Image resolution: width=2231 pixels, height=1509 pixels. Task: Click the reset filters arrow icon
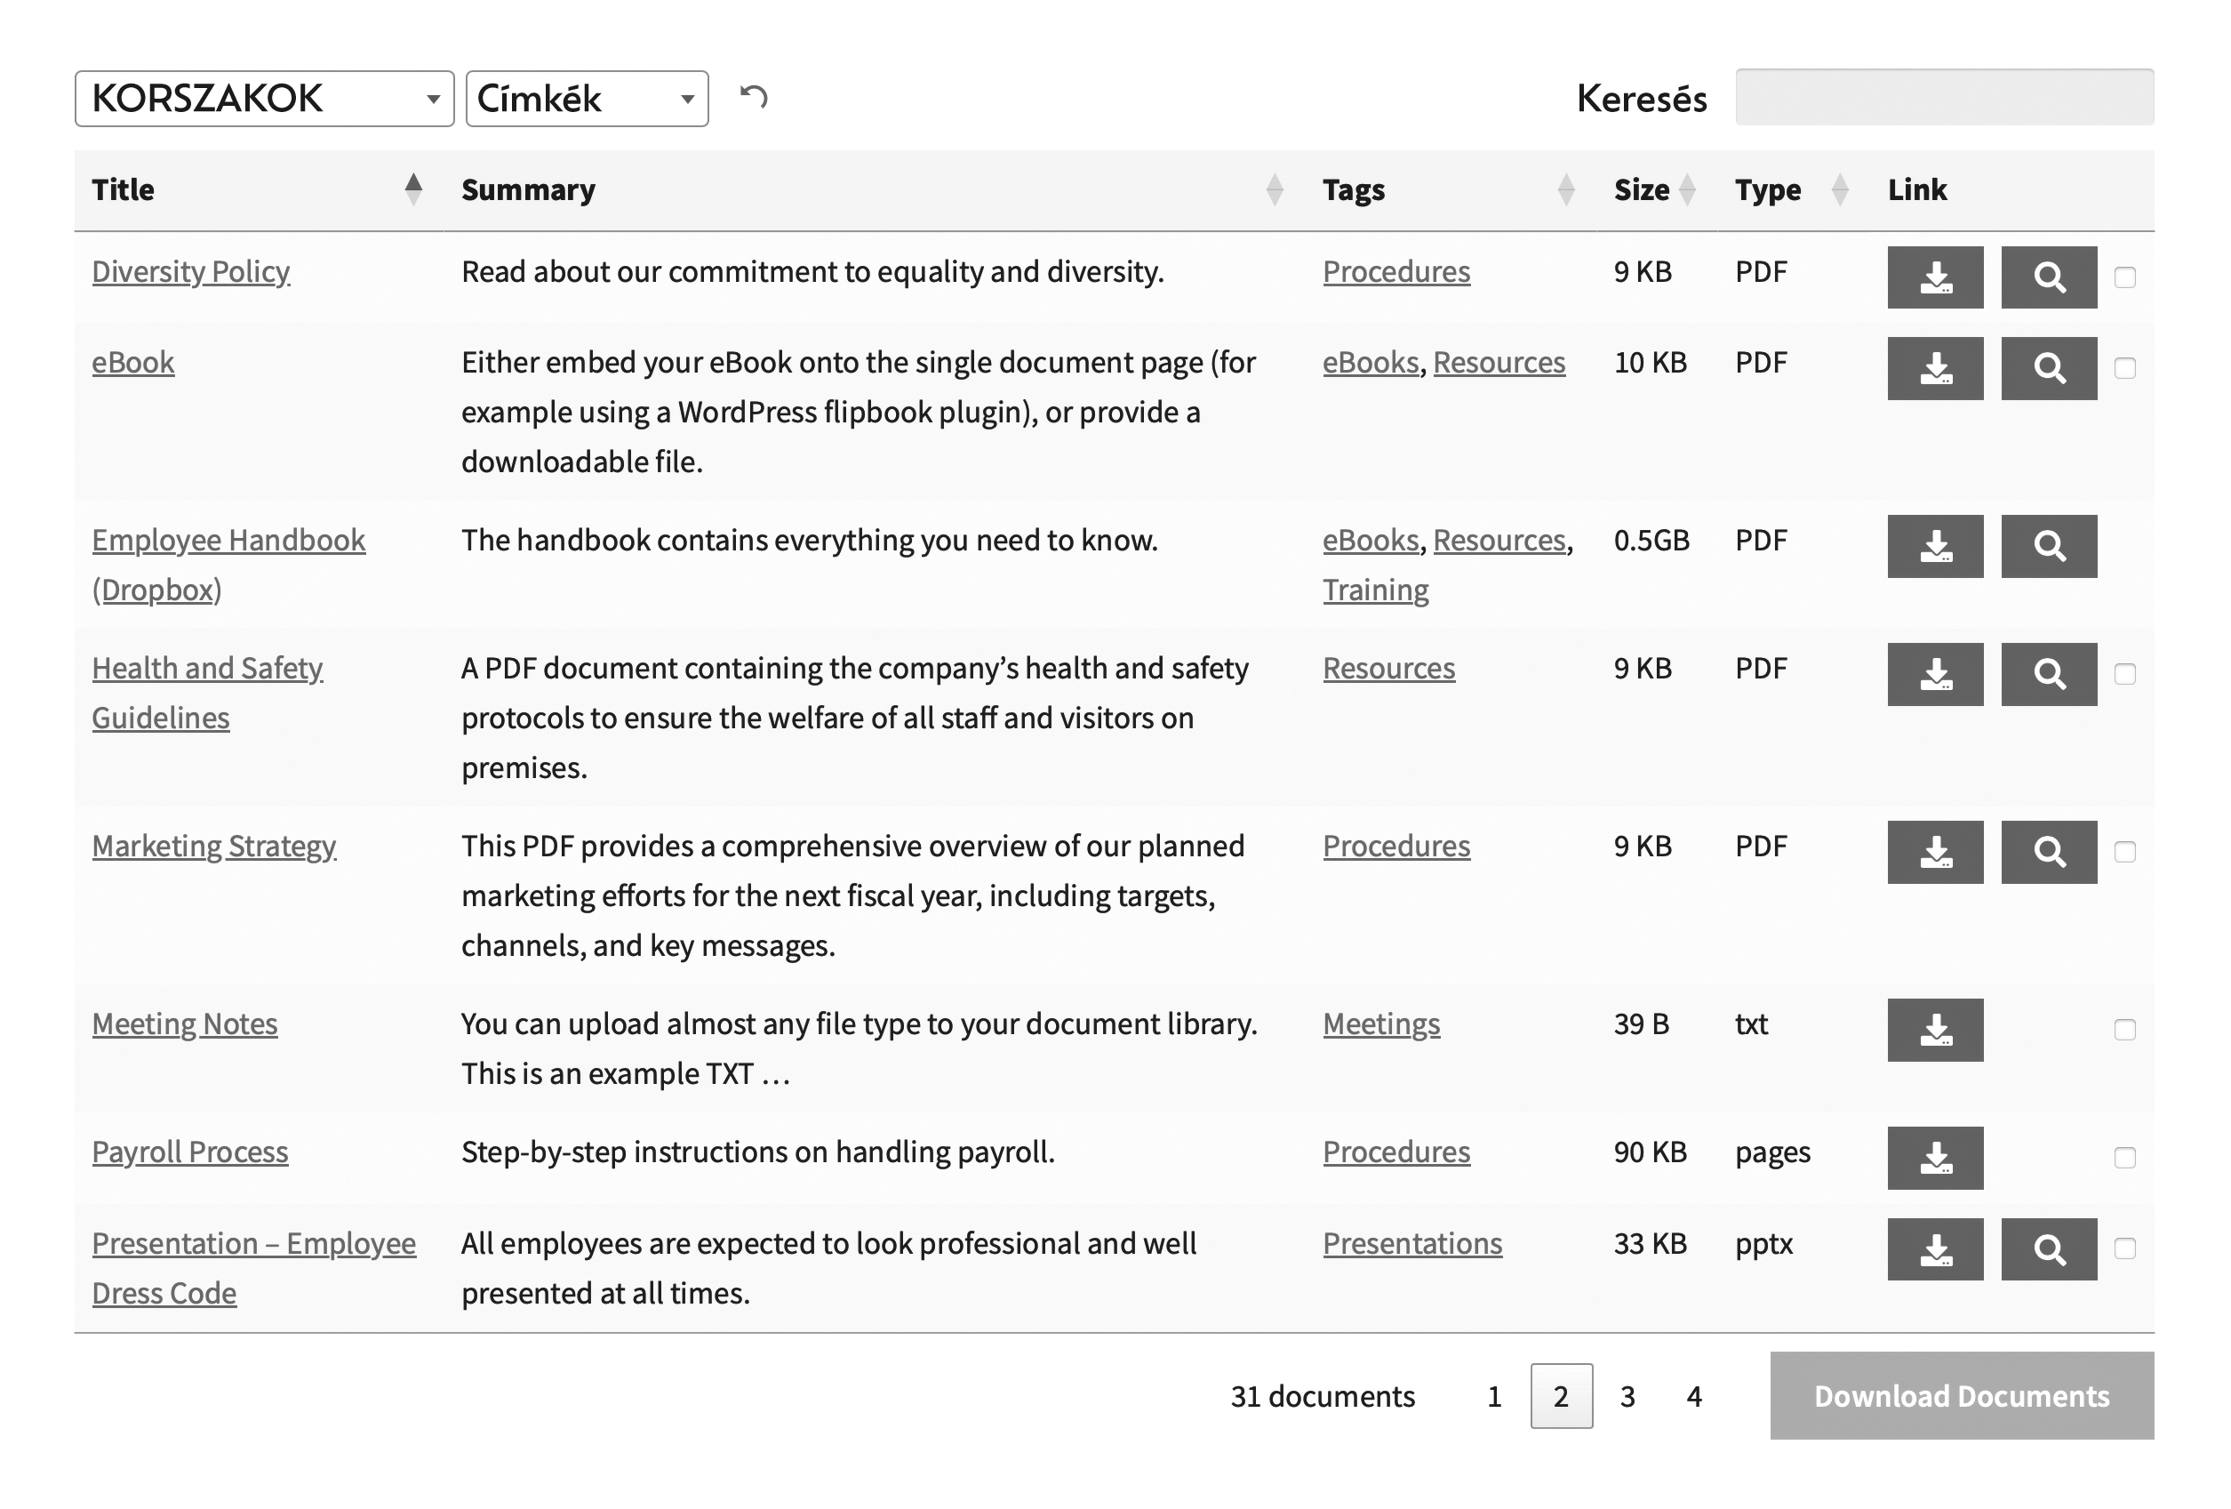point(754,97)
